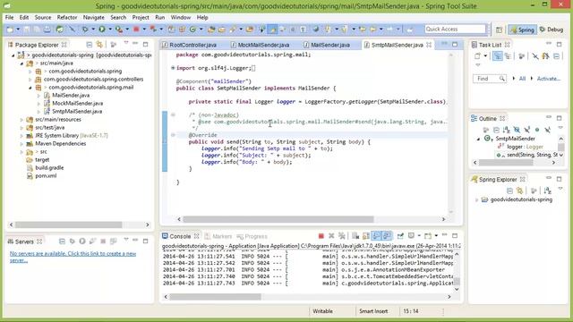Screen dimensions: 573x322
Task: Open the Debug button dropdown arrow
Action: pyautogui.click(x=93, y=30)
